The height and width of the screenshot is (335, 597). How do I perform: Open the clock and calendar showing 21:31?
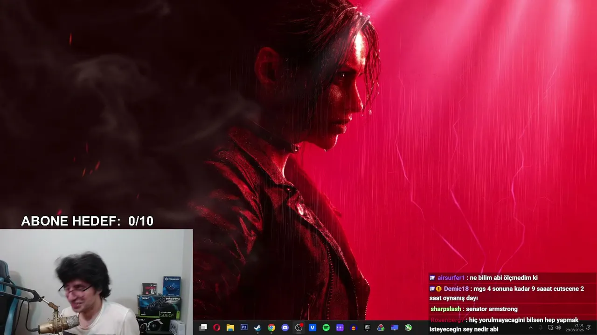pyautogui.click(x=575, y=328)
